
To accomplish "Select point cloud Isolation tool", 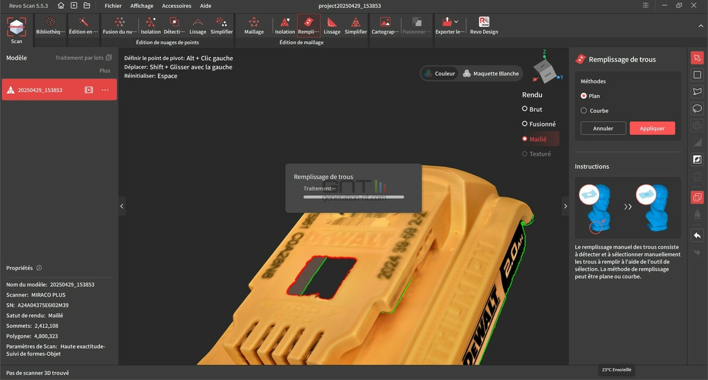I will coord(151,26).
